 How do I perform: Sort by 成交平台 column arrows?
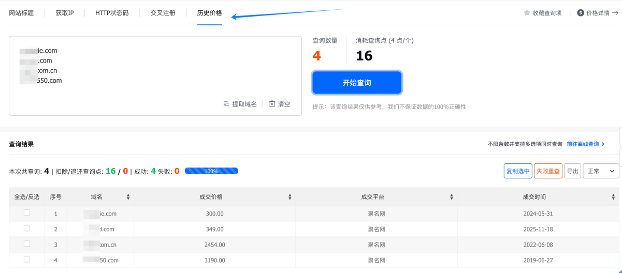[451, 197]
